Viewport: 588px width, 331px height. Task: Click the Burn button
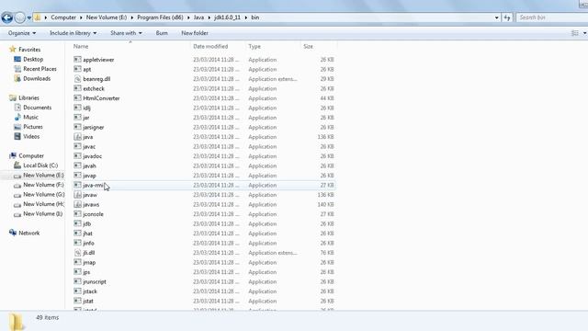pyautogui.click(x=162, y=33)
